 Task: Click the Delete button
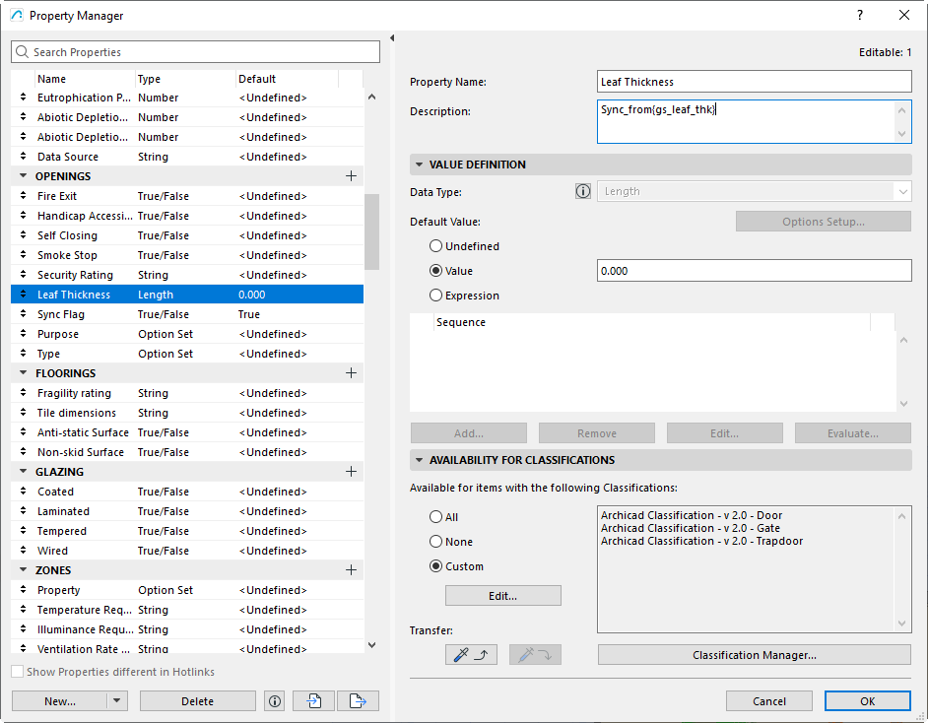(x=198, y=701)
